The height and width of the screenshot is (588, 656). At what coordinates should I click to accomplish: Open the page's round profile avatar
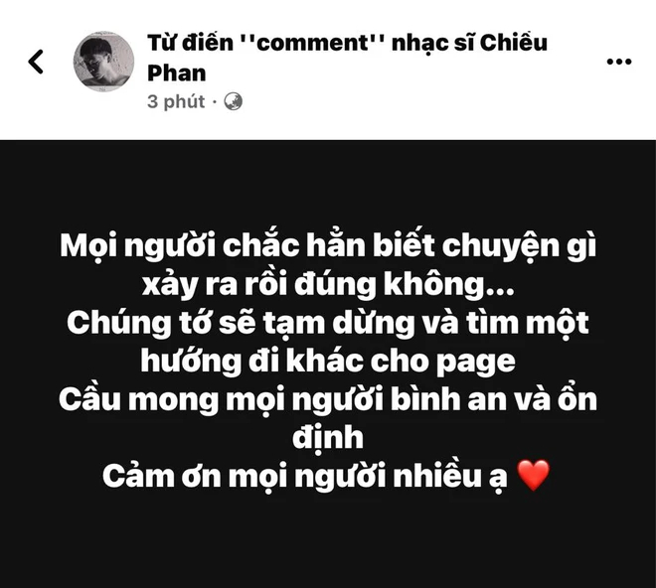[103, 62]
